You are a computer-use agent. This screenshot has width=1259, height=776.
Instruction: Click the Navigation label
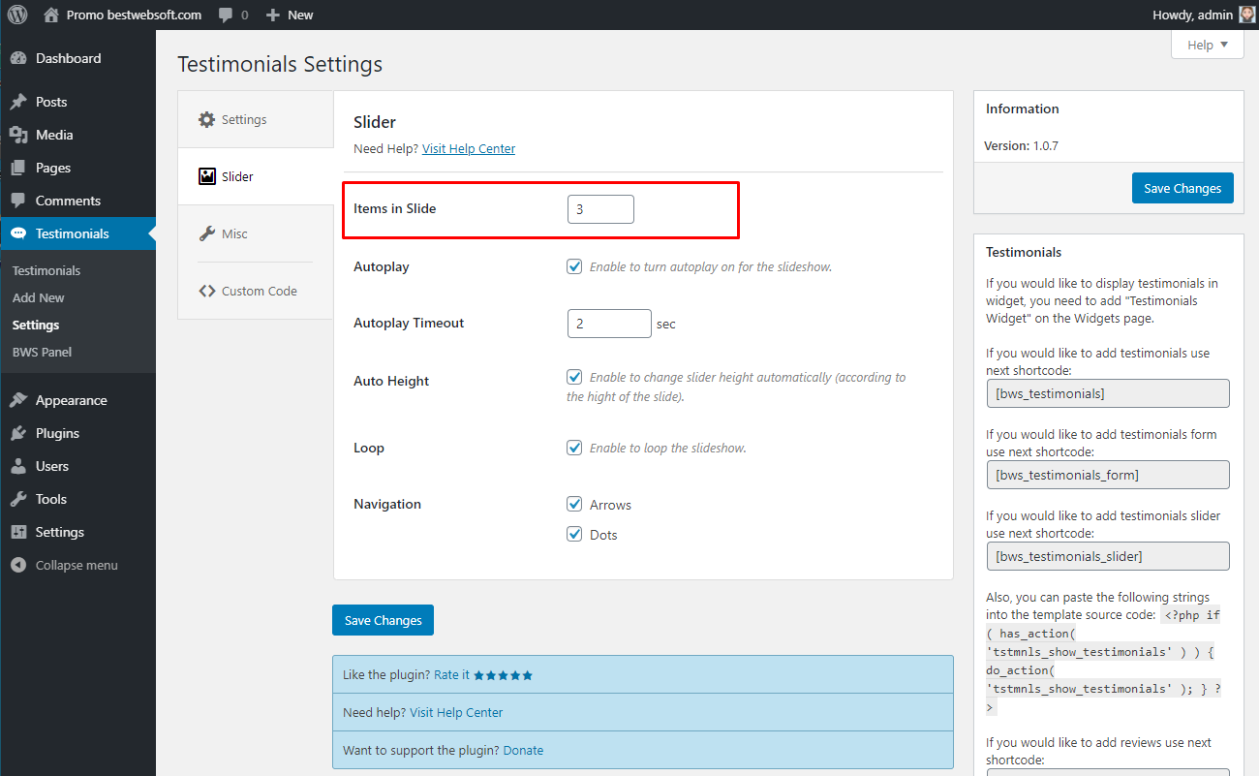(387, 504)
